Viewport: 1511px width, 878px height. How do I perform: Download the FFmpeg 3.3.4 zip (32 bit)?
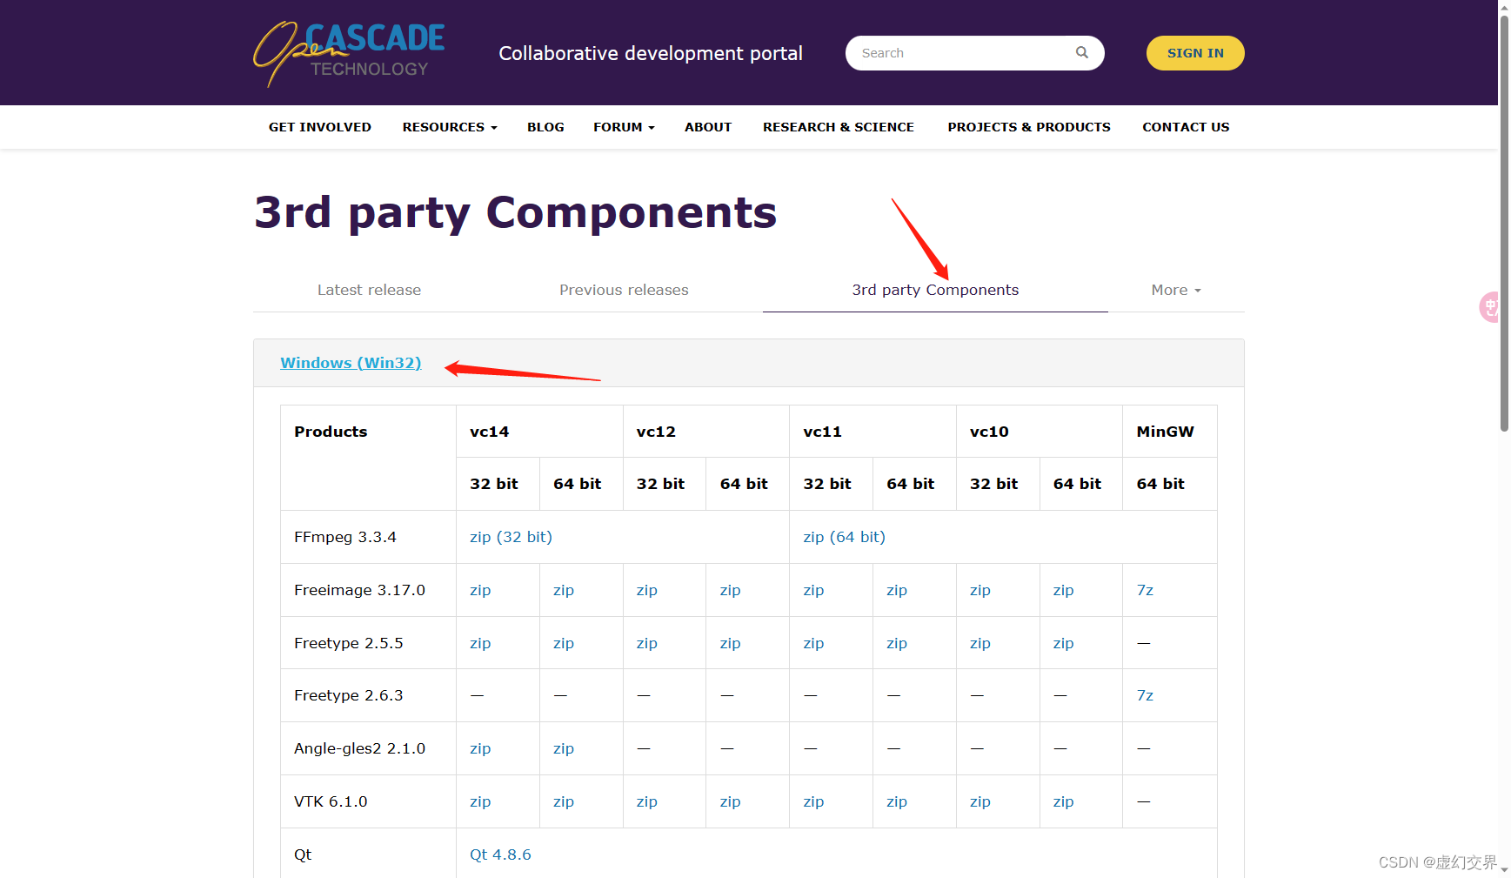[511, 537]
